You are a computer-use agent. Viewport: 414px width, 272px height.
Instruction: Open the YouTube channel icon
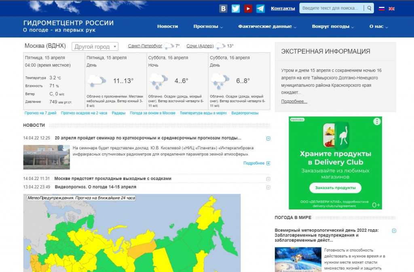(248, 8)
